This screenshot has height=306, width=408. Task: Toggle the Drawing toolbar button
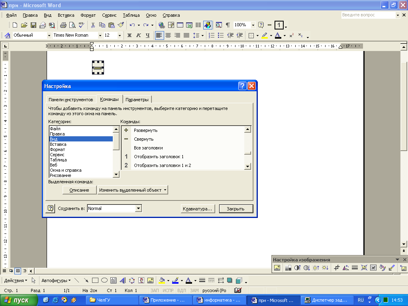click(208, 25)
